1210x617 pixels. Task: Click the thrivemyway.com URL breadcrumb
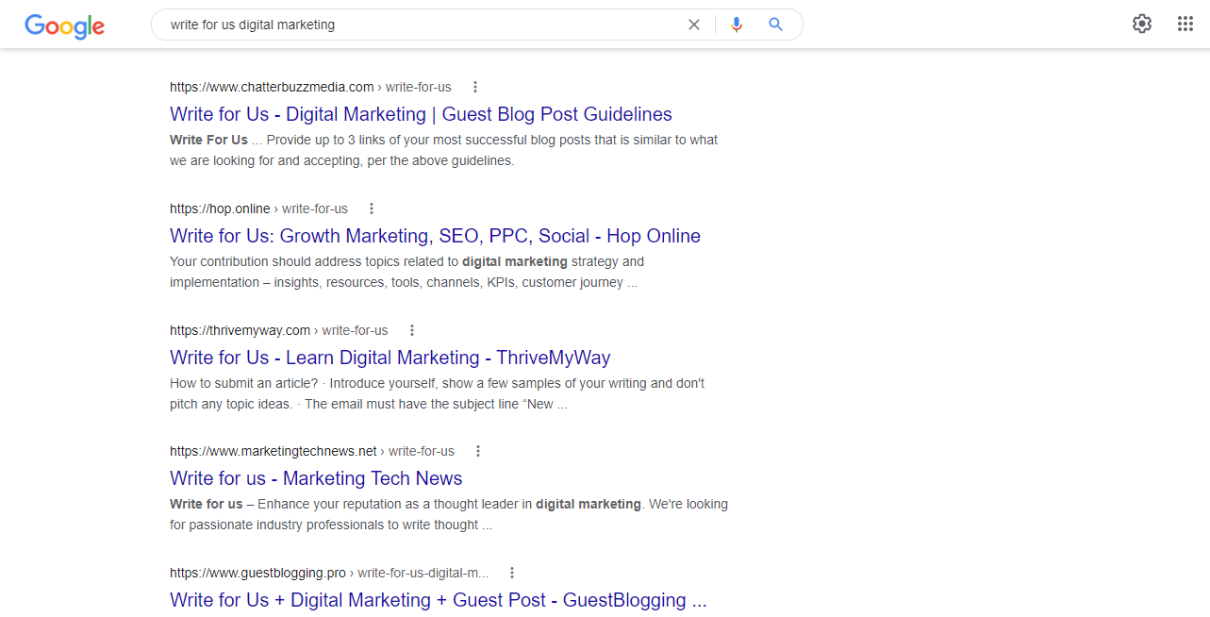[278, 330]
